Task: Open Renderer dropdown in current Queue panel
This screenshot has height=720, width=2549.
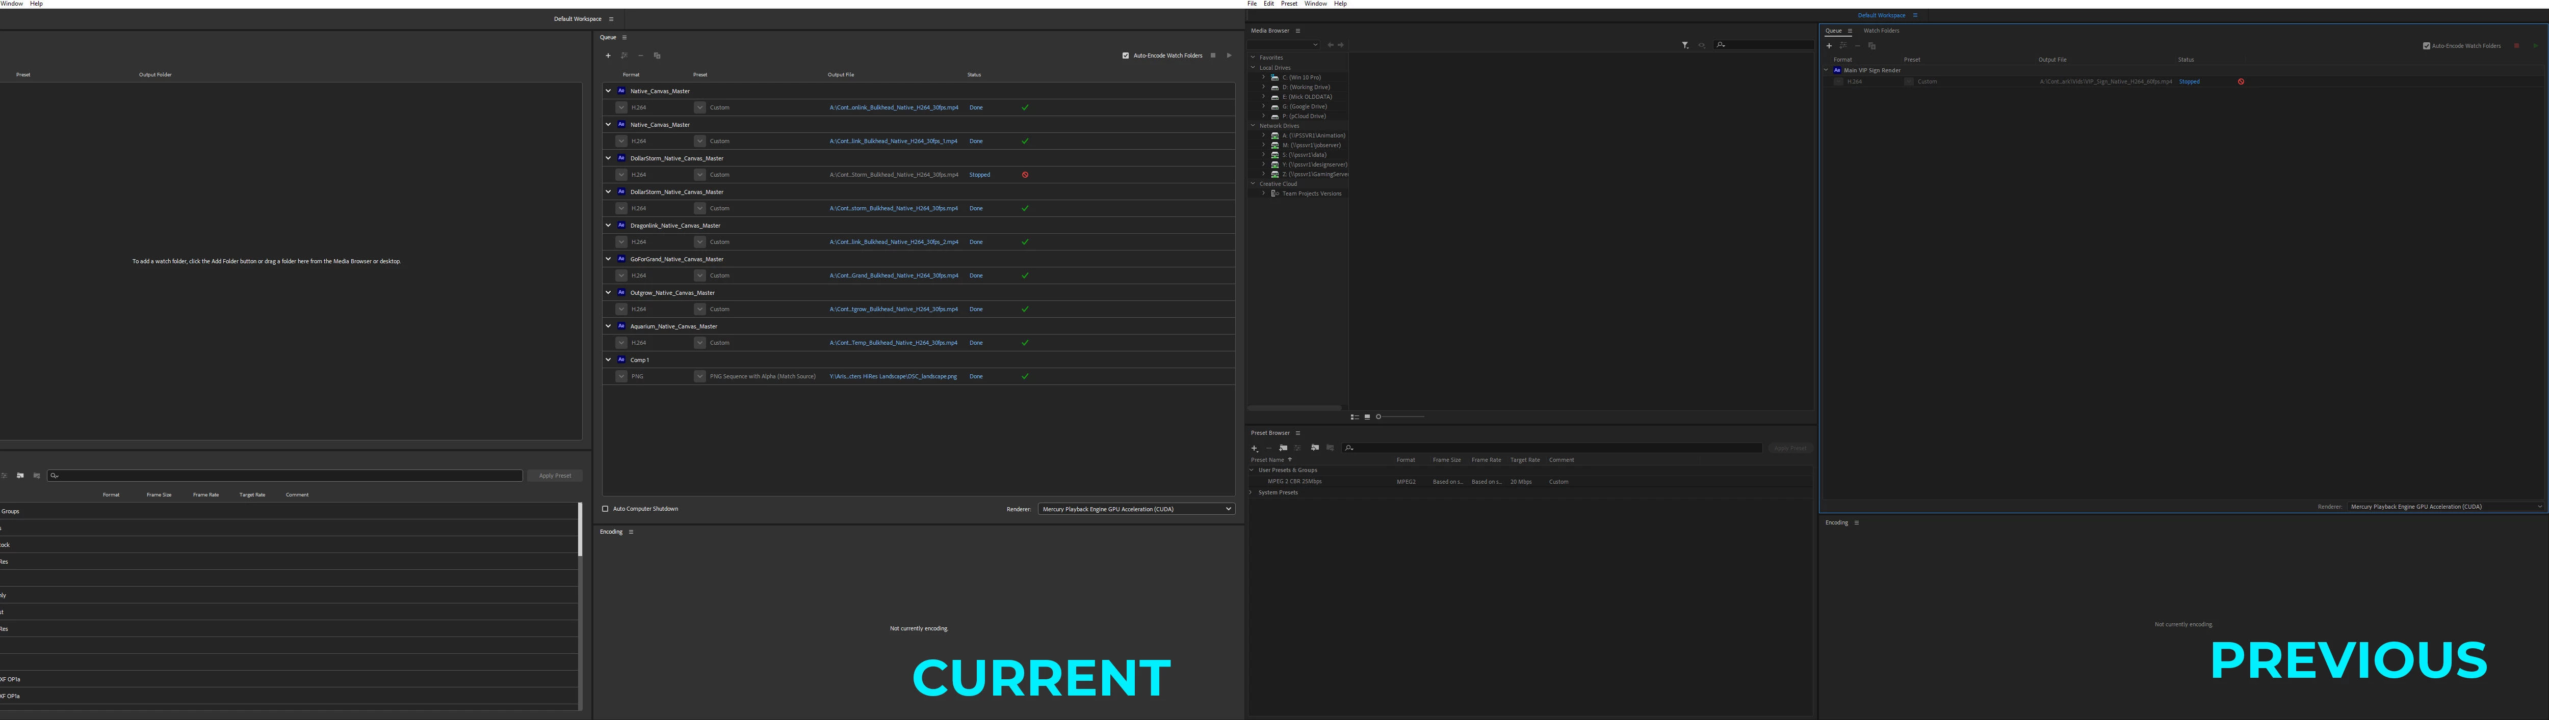Action: [x=1136, y=509]
